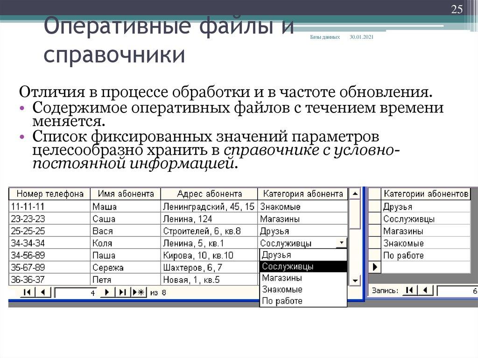
Task: Click the scrollbar down arrow
Action: tap(354, 281)
